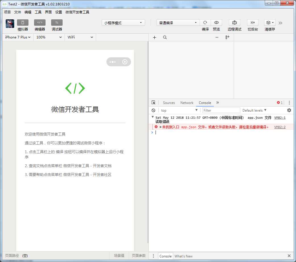Switch to What's New drawer tab
296x262 pixels.
(x=183, y=256)
